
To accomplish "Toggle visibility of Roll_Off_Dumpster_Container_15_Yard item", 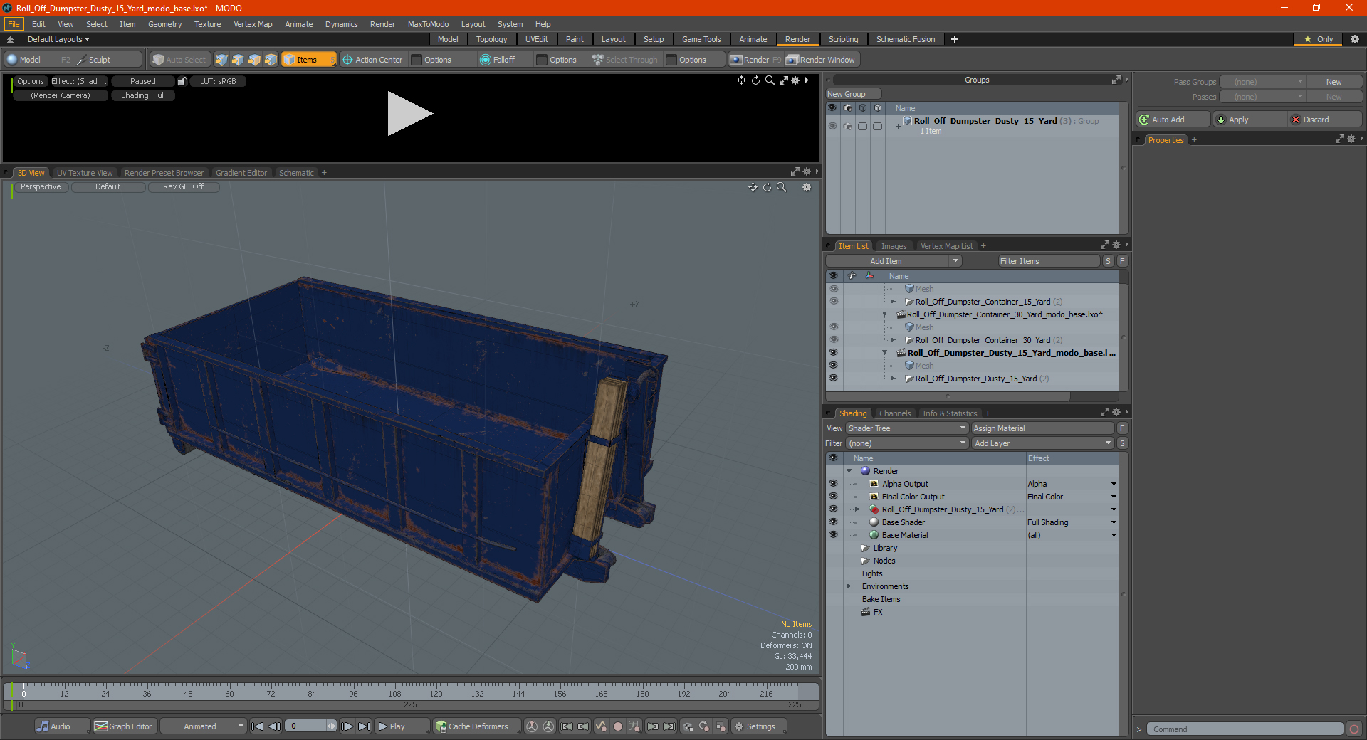I will 834,302.
